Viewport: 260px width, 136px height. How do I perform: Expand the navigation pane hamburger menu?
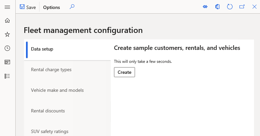click(7, 7)
